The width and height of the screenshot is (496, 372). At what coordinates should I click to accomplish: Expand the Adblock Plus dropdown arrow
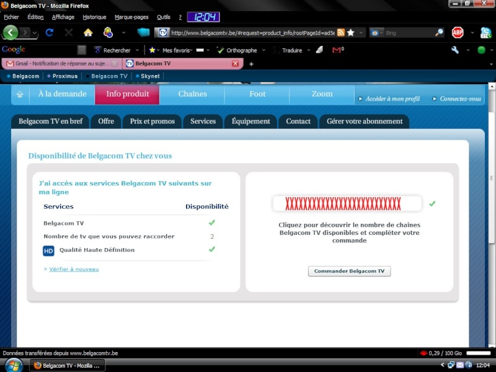[472, 33]
